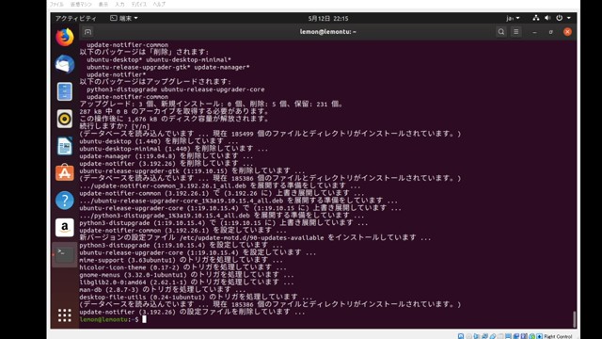Click the update-manager (1:19.04.8) removal line
The width and height of the screenshot is (602, 339).
(166, 156)
